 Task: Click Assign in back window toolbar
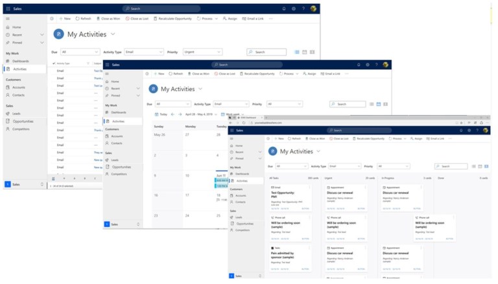pyautogui.click(x=230, y=19)
